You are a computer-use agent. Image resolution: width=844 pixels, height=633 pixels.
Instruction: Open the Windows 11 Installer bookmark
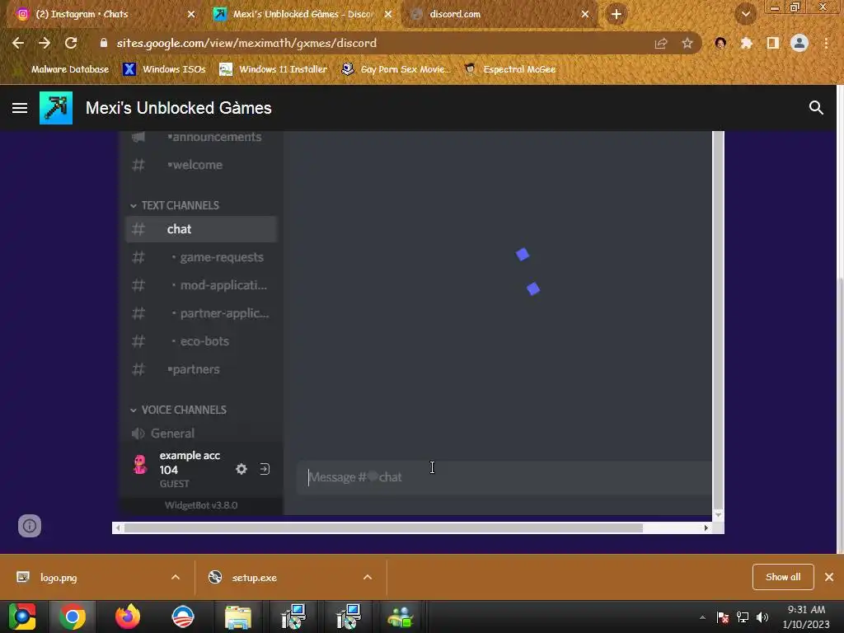point(274,69)
